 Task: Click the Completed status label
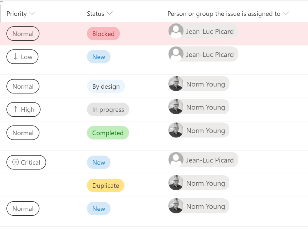point(108,133)
